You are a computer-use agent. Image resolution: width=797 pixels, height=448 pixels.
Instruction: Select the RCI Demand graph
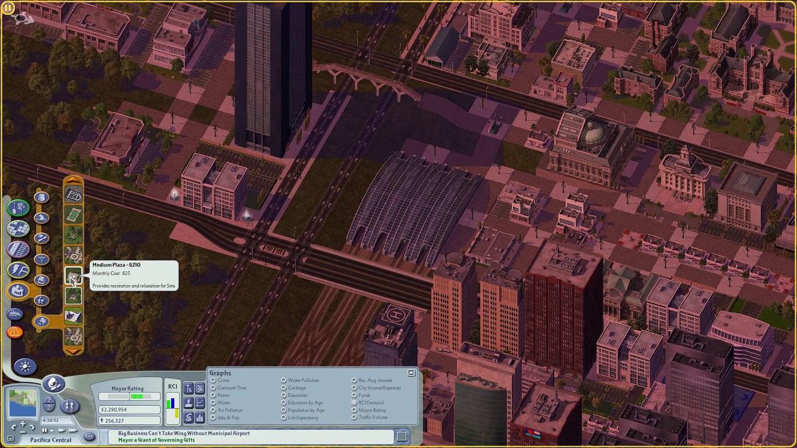(354, 403)
